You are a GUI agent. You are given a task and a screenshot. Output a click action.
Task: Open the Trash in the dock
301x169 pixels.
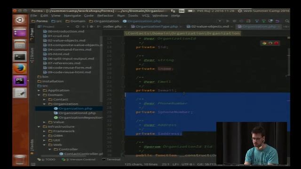pos(20,160)
